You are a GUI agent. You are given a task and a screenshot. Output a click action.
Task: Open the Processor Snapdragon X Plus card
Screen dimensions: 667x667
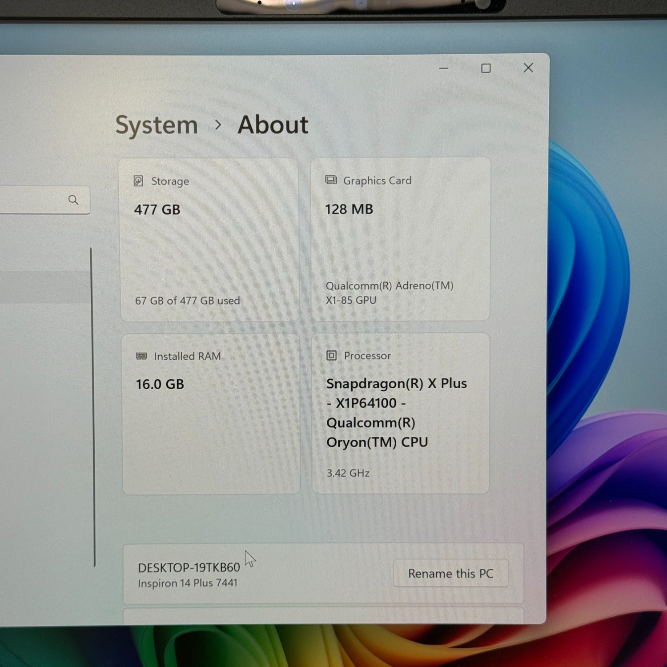(401, 413)
